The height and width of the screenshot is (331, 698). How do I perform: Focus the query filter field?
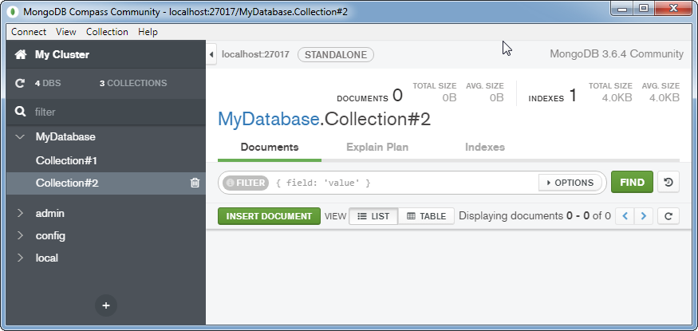point(405,183)
